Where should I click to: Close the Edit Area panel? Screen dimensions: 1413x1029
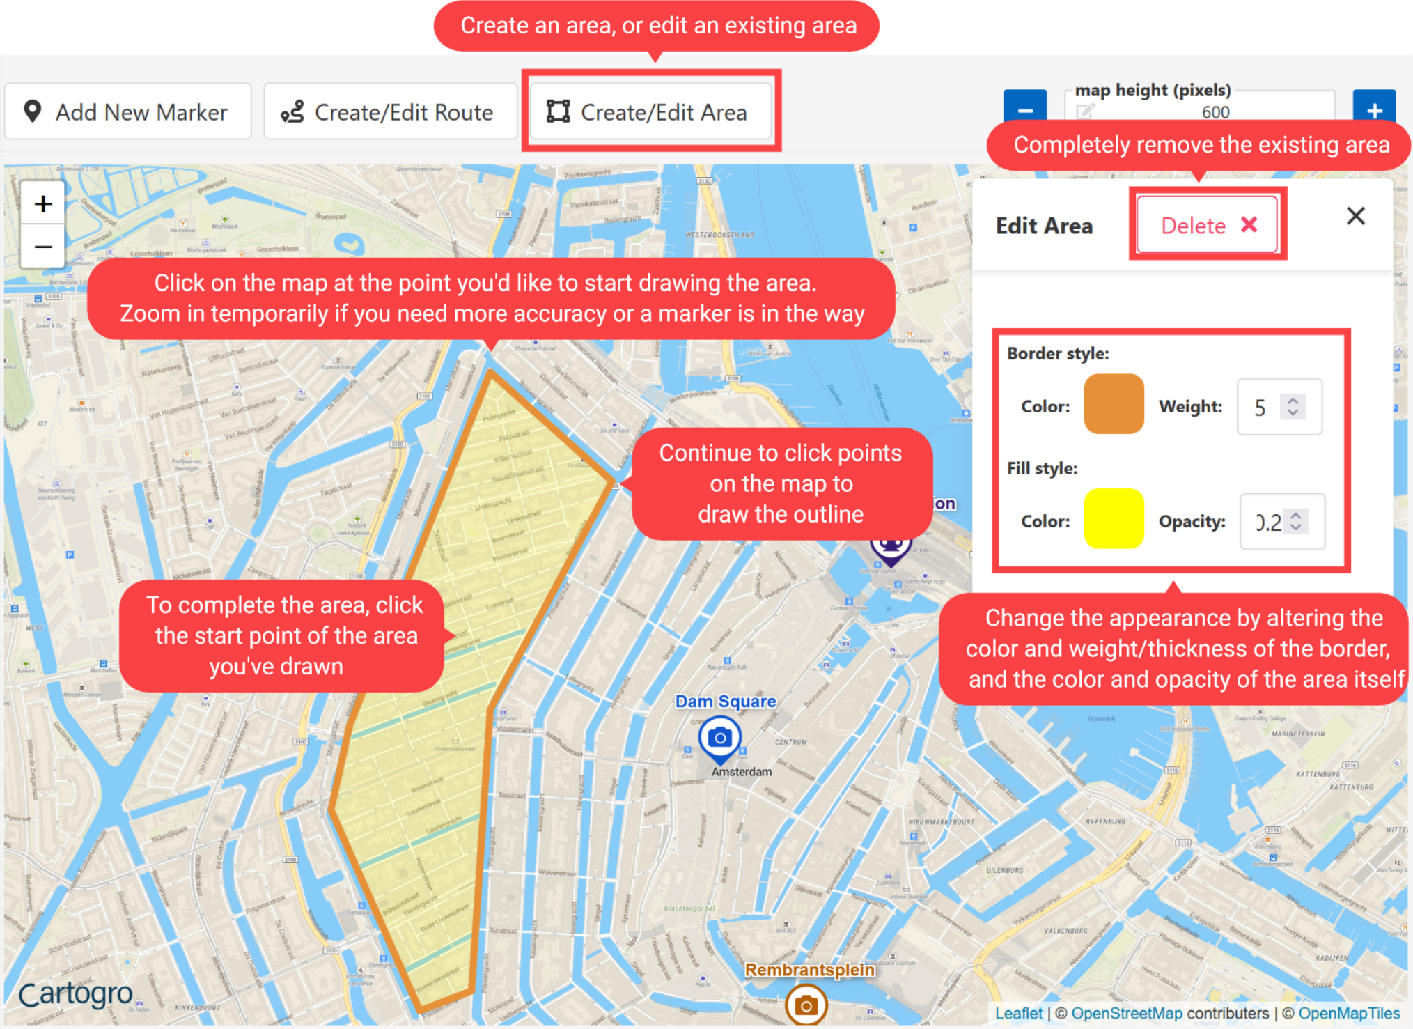pos(1355,216)
